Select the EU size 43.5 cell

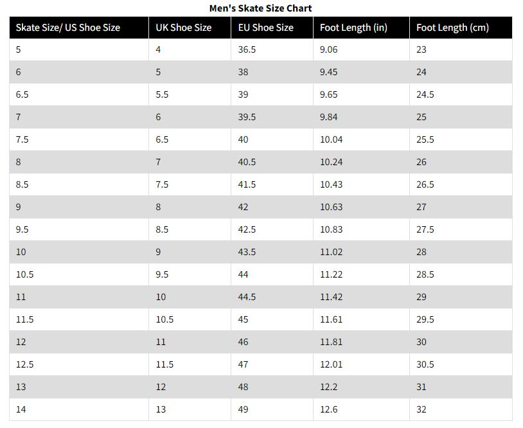[272, 252]
